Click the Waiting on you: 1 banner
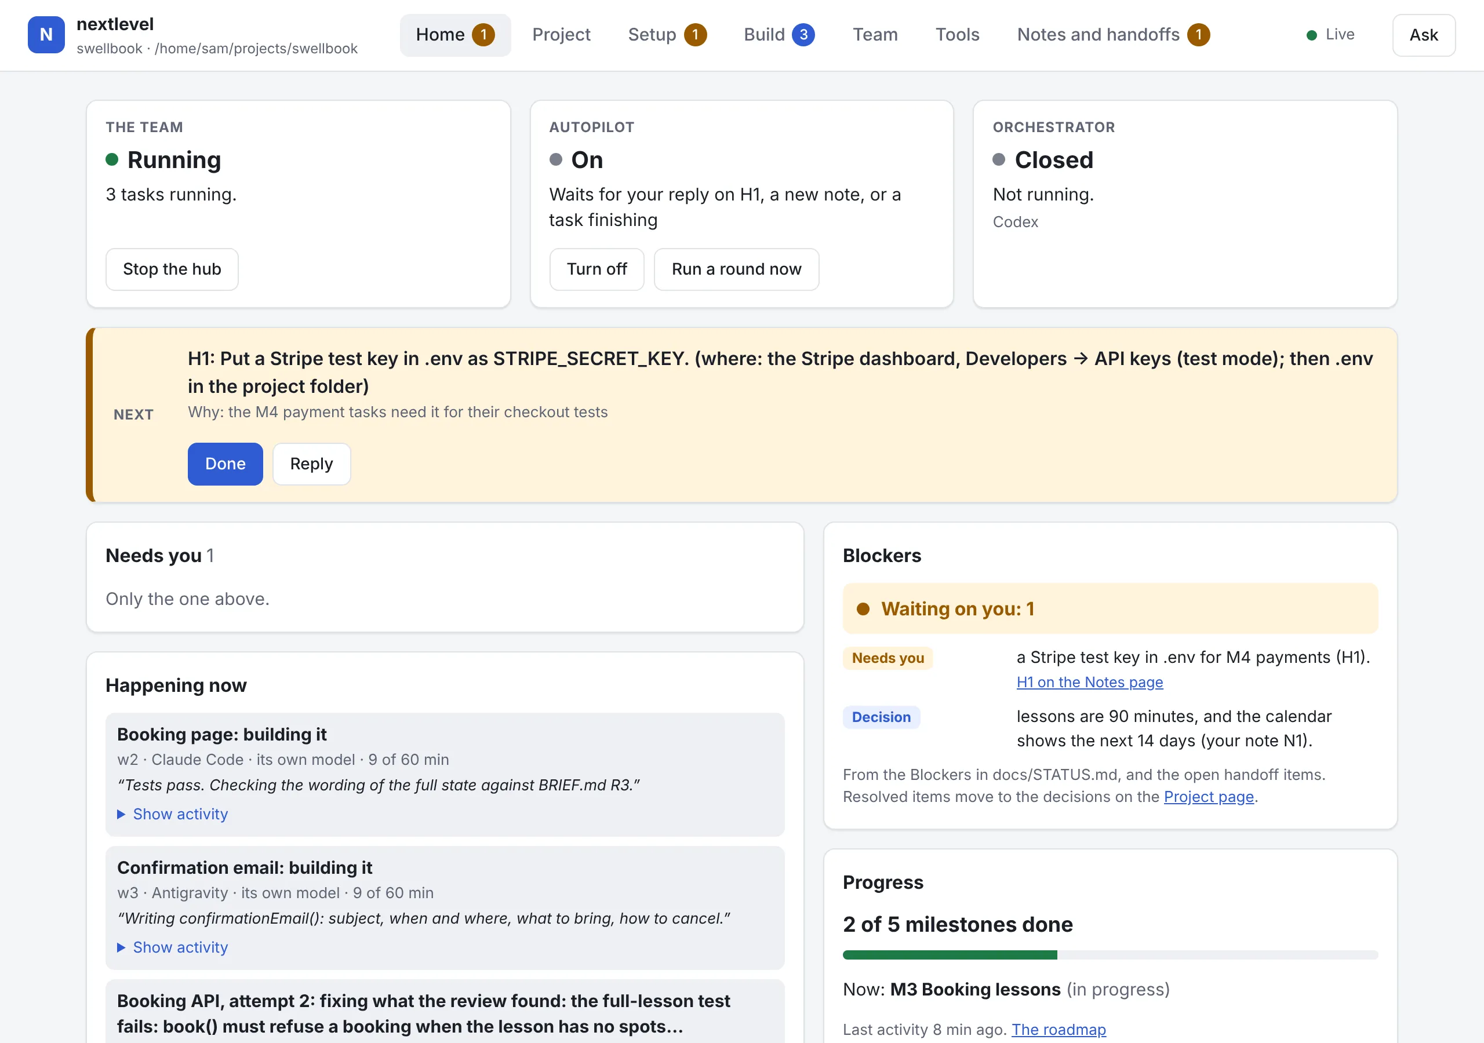Image resolution: width=1484 pixels, height=1043 pixels. pos(1111,609)
